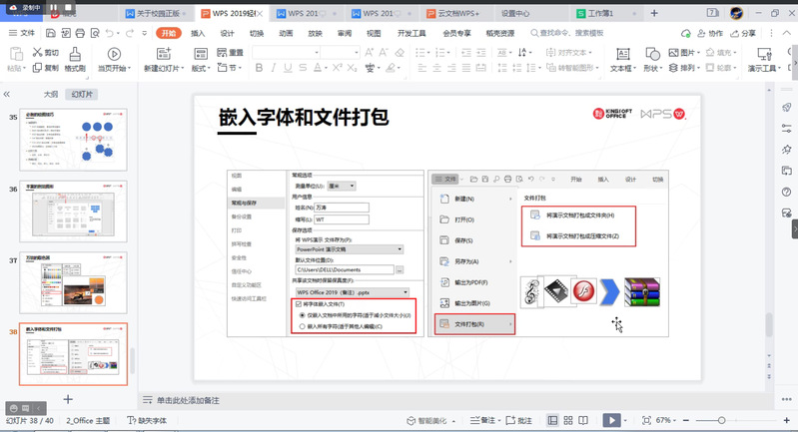Viewport: 798px width, 432px height.
Task: Open the Animation (动画) ribbon tab
Action: (286, 33)
